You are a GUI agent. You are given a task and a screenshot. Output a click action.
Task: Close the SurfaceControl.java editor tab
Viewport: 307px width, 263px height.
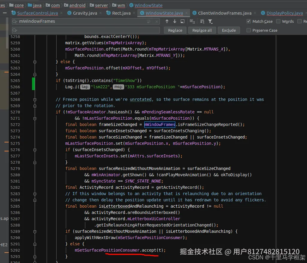tap(61, 13)
